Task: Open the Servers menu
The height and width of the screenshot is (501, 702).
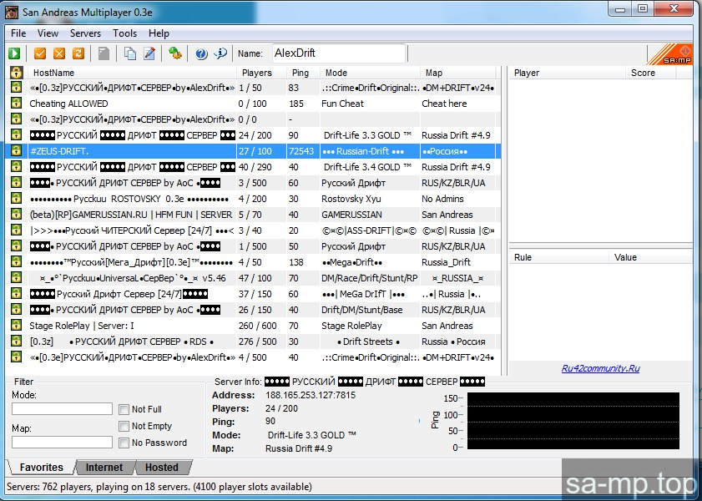Action: 85,33
